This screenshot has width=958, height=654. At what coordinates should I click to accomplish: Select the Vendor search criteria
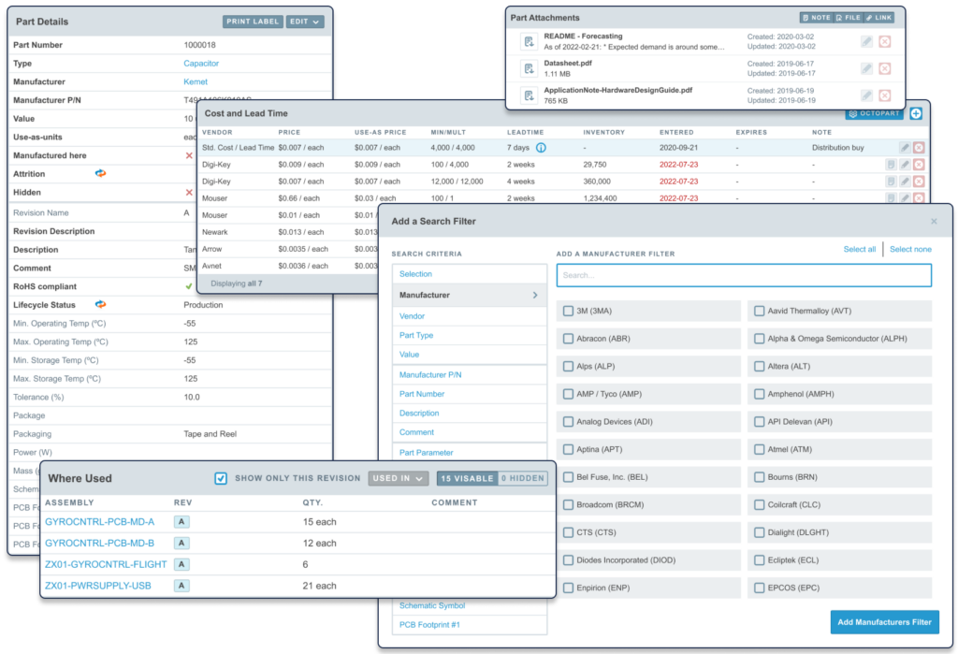click(x=412, y=316)
